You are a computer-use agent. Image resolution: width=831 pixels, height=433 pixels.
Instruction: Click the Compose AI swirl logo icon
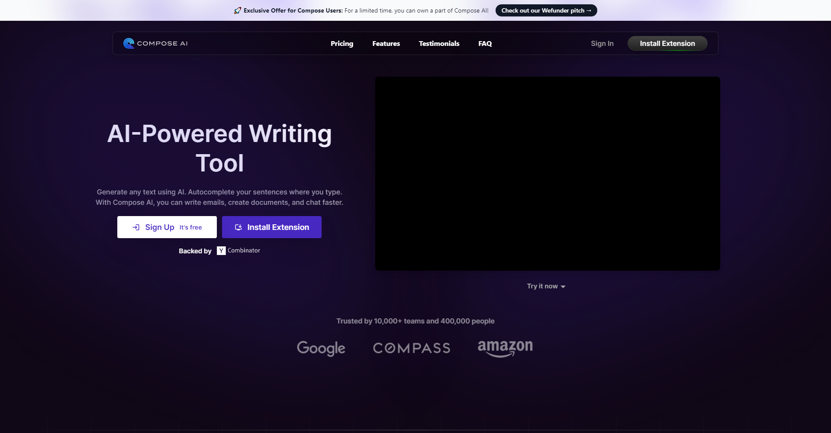tap(129, 43)
